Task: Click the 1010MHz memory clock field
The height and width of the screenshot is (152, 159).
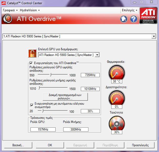Action: click(x=90, y=89)
